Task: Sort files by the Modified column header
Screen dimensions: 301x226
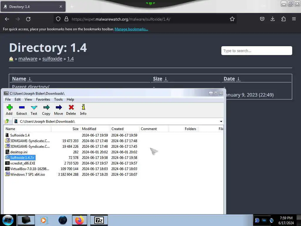Action: [95, 129]
